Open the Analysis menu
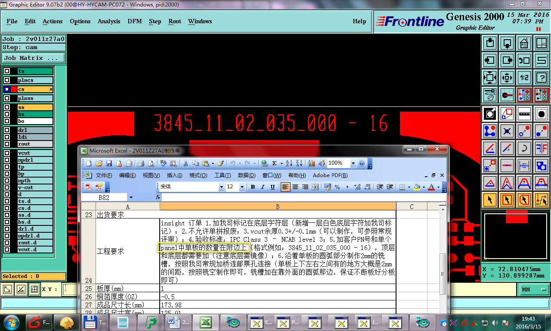This screenshot has height=331, width=551. coord(109,21)
